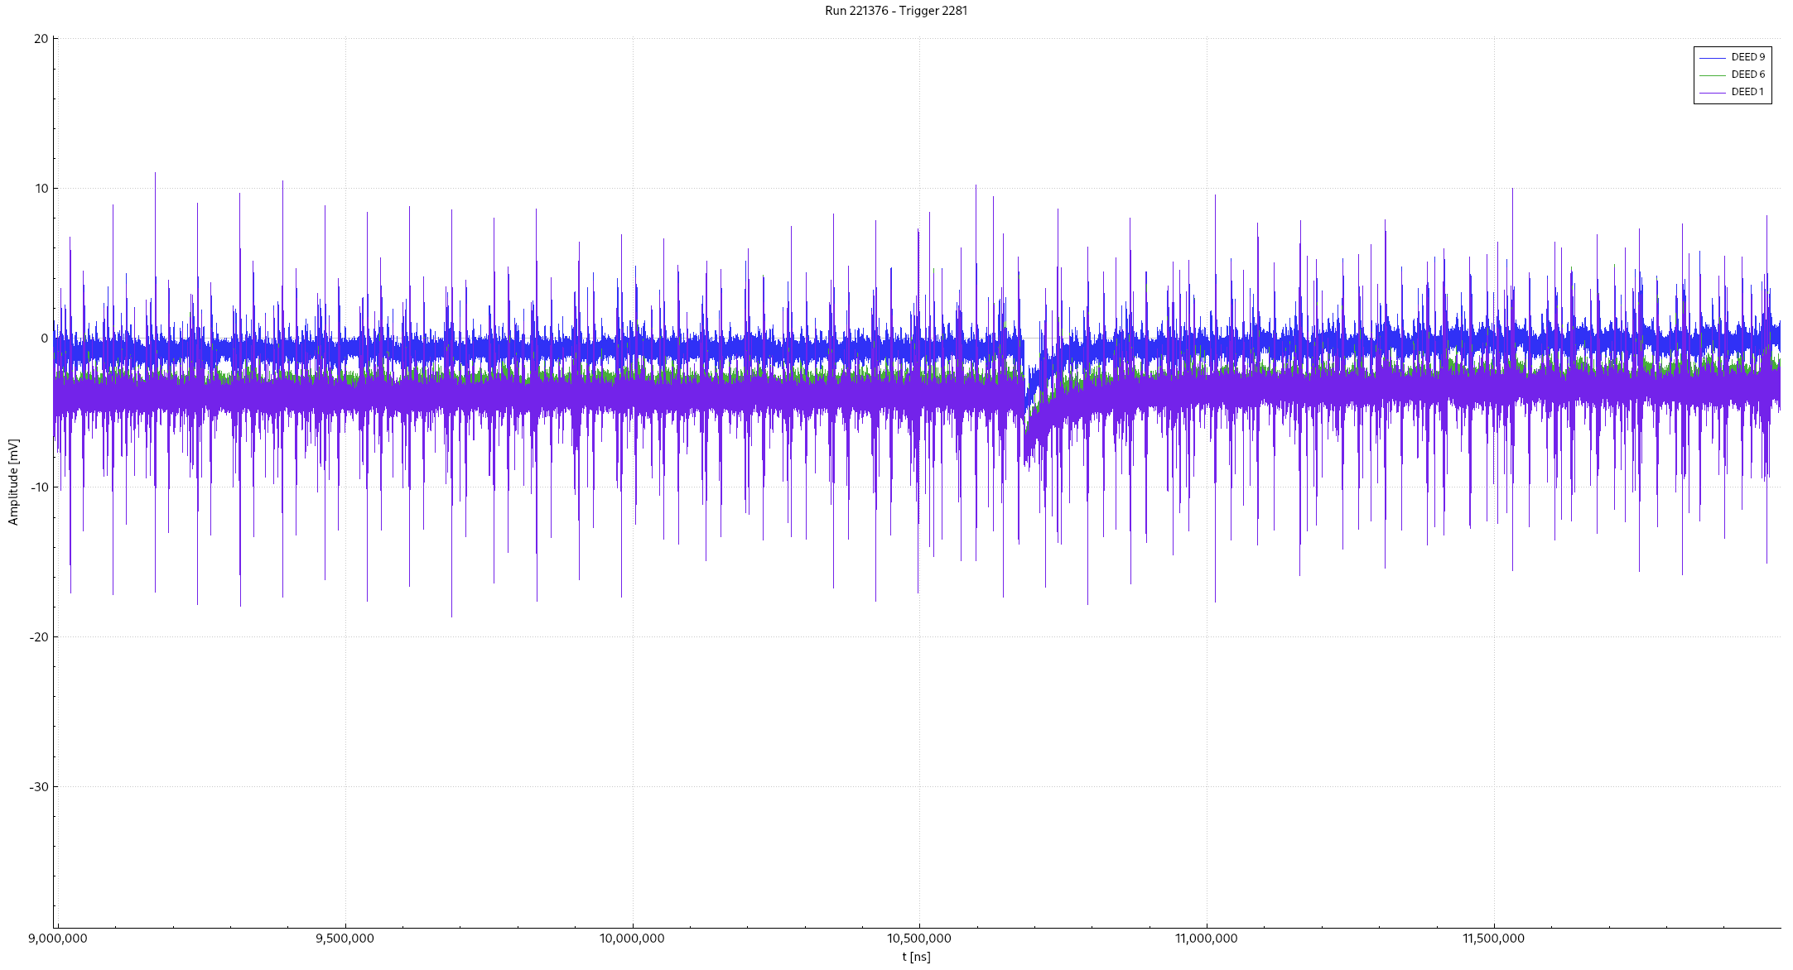Select the t [ns] axis label
The height and width of the screenshot is (970, 1793).
point(916,957)
